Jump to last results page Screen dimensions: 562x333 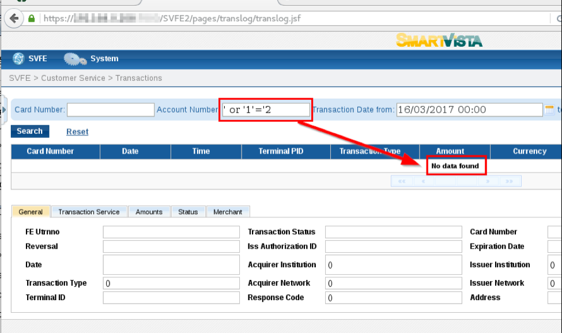(510, 181)
